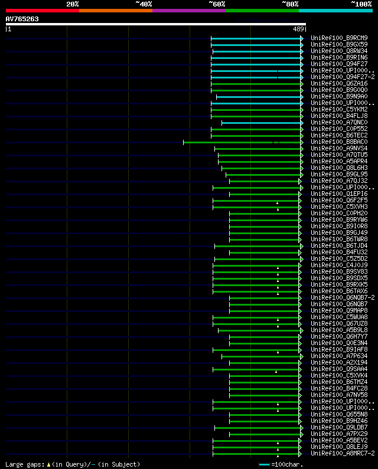Click the query end position 489
Image resolution: width=378 pixels, height=469 pixels.
tap(298, 29)
